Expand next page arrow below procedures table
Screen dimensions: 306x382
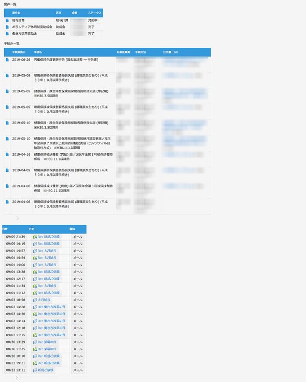coord(17,219)
